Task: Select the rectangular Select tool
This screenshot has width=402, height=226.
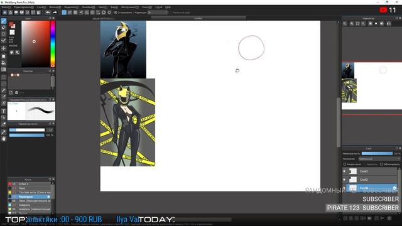Action: 4,77
